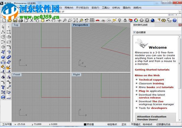182x128 pixels.
Task: Click the Top viewport title label
Action: [16, 25]
